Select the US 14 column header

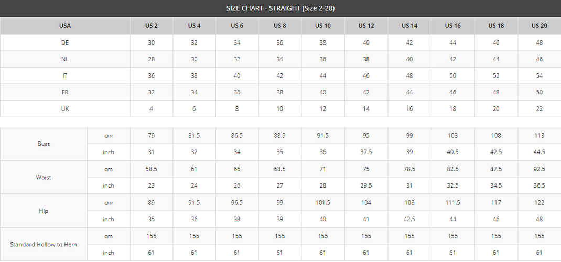tap(409, 26)
